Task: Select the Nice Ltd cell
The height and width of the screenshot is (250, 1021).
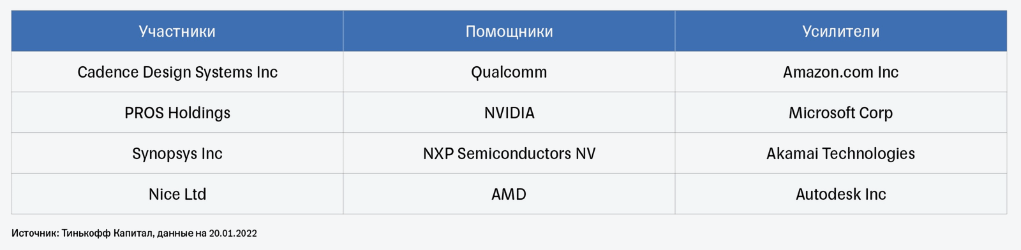Action: coord(177,194)
